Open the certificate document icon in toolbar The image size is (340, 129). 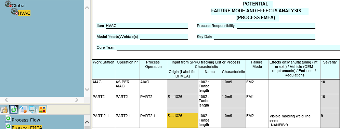tap(23, 110)
